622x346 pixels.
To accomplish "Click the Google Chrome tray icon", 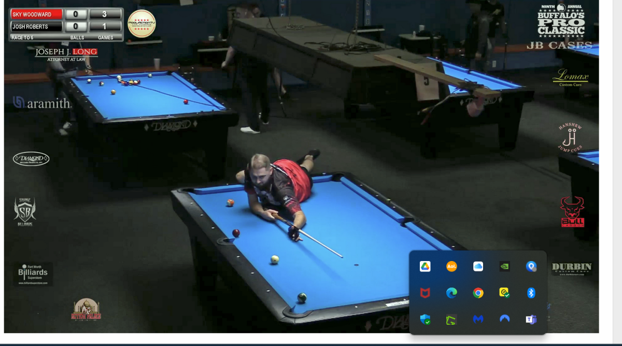I will tap(478, 293).
